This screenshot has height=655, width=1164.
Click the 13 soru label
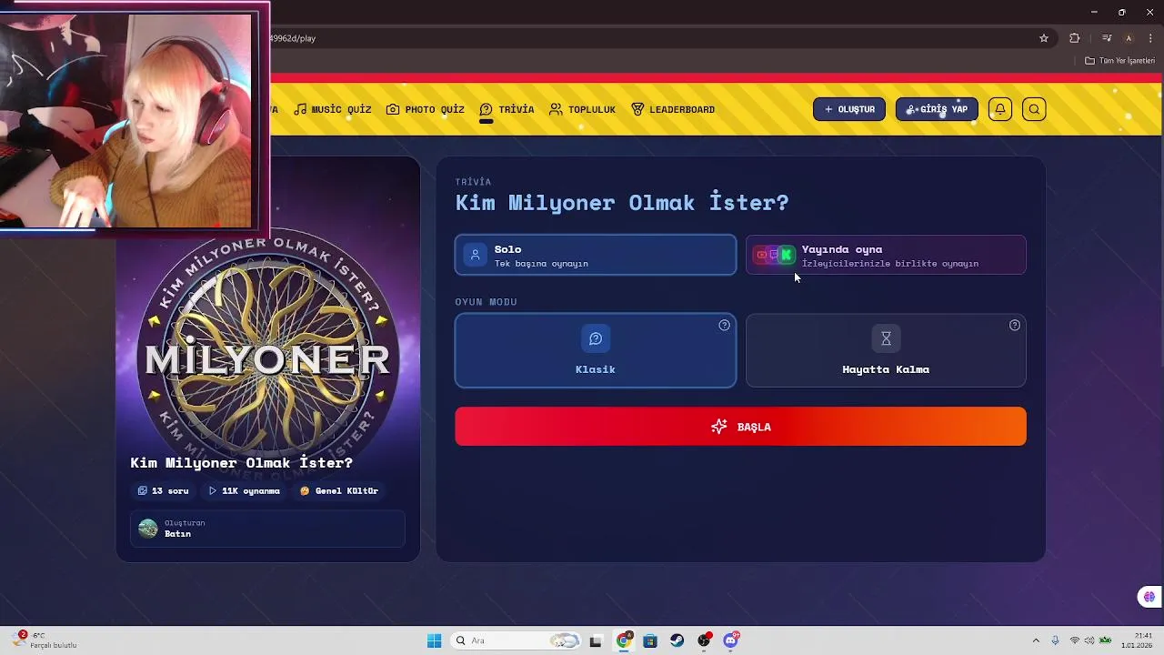point(164,491)
